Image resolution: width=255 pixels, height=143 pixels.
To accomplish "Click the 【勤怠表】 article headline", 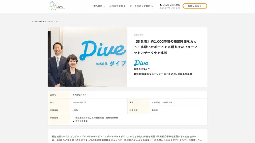I will pos(166,47).
